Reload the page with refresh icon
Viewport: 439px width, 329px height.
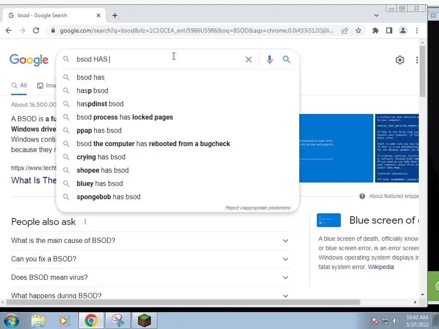pos(36,30)
